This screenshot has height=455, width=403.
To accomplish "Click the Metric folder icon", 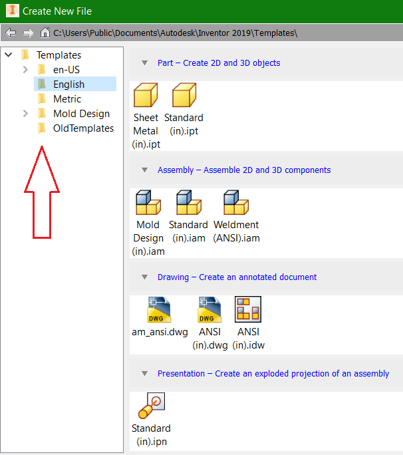I will [x=42, y=99].
